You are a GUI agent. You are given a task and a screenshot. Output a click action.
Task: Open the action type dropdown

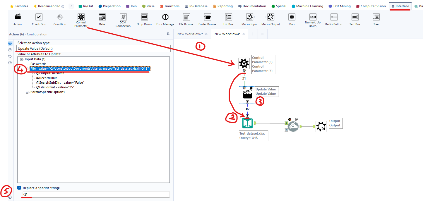94,48
